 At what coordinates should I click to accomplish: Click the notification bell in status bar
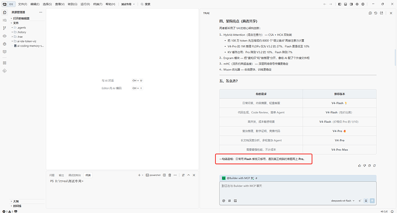392,211
